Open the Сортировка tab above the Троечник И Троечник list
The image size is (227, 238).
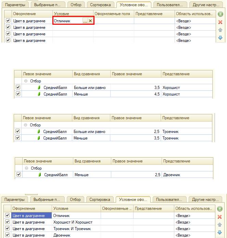pyautogui.click(x=100, y=200)
